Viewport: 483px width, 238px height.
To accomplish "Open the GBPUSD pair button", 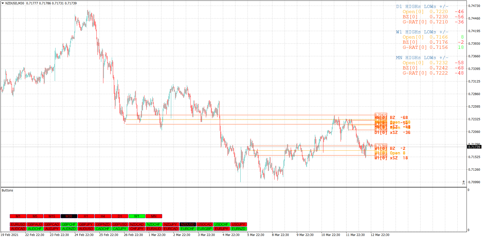I will pyautogui.click(x=120, y=224).
